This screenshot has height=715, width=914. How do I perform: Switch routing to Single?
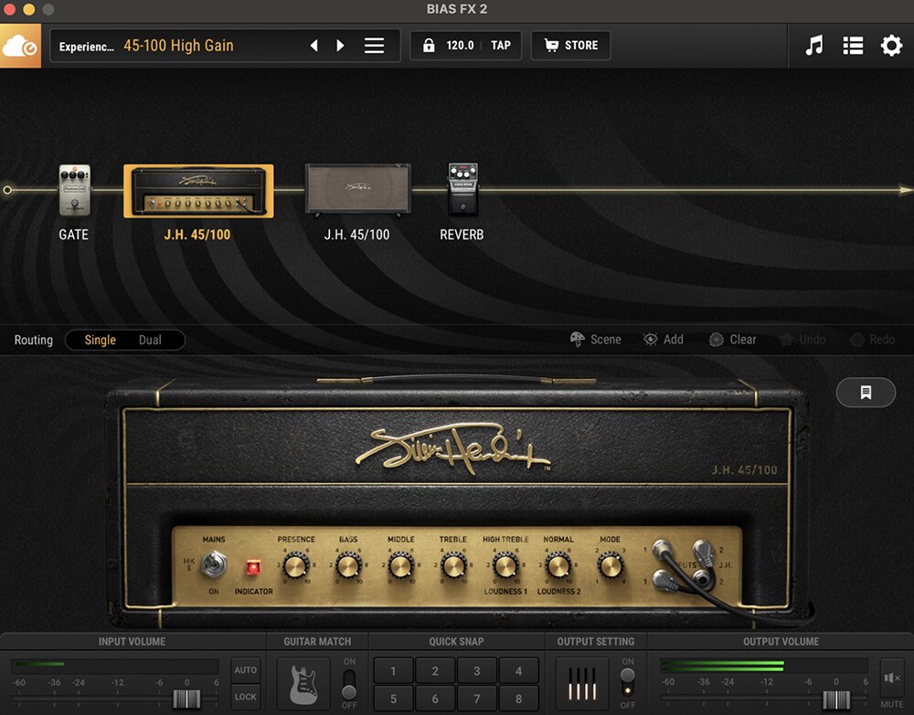(101, 340)
